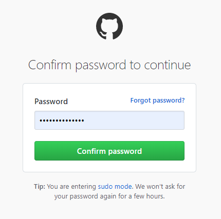Click the GitHub Octocat logo
Screen dimensions: 221x219
pos(109,26)
